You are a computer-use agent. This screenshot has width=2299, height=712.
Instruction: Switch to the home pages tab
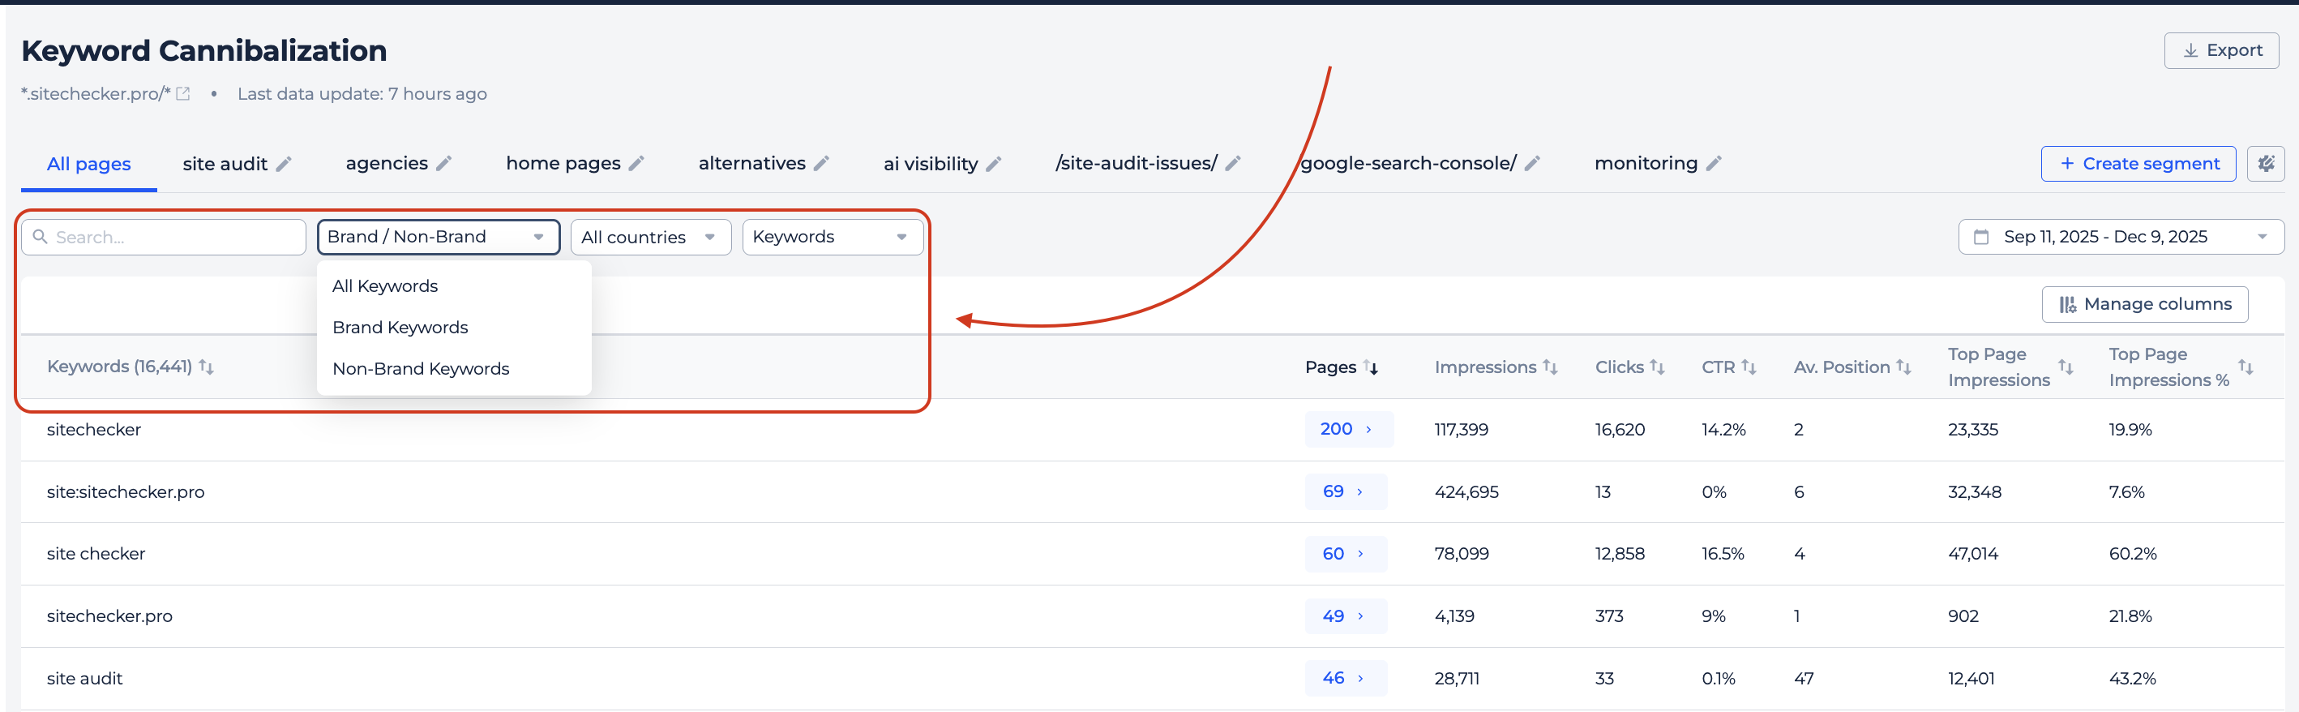563,163
